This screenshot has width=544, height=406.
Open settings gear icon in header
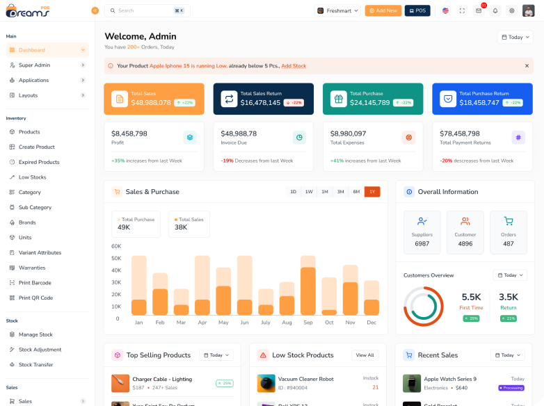512,10
